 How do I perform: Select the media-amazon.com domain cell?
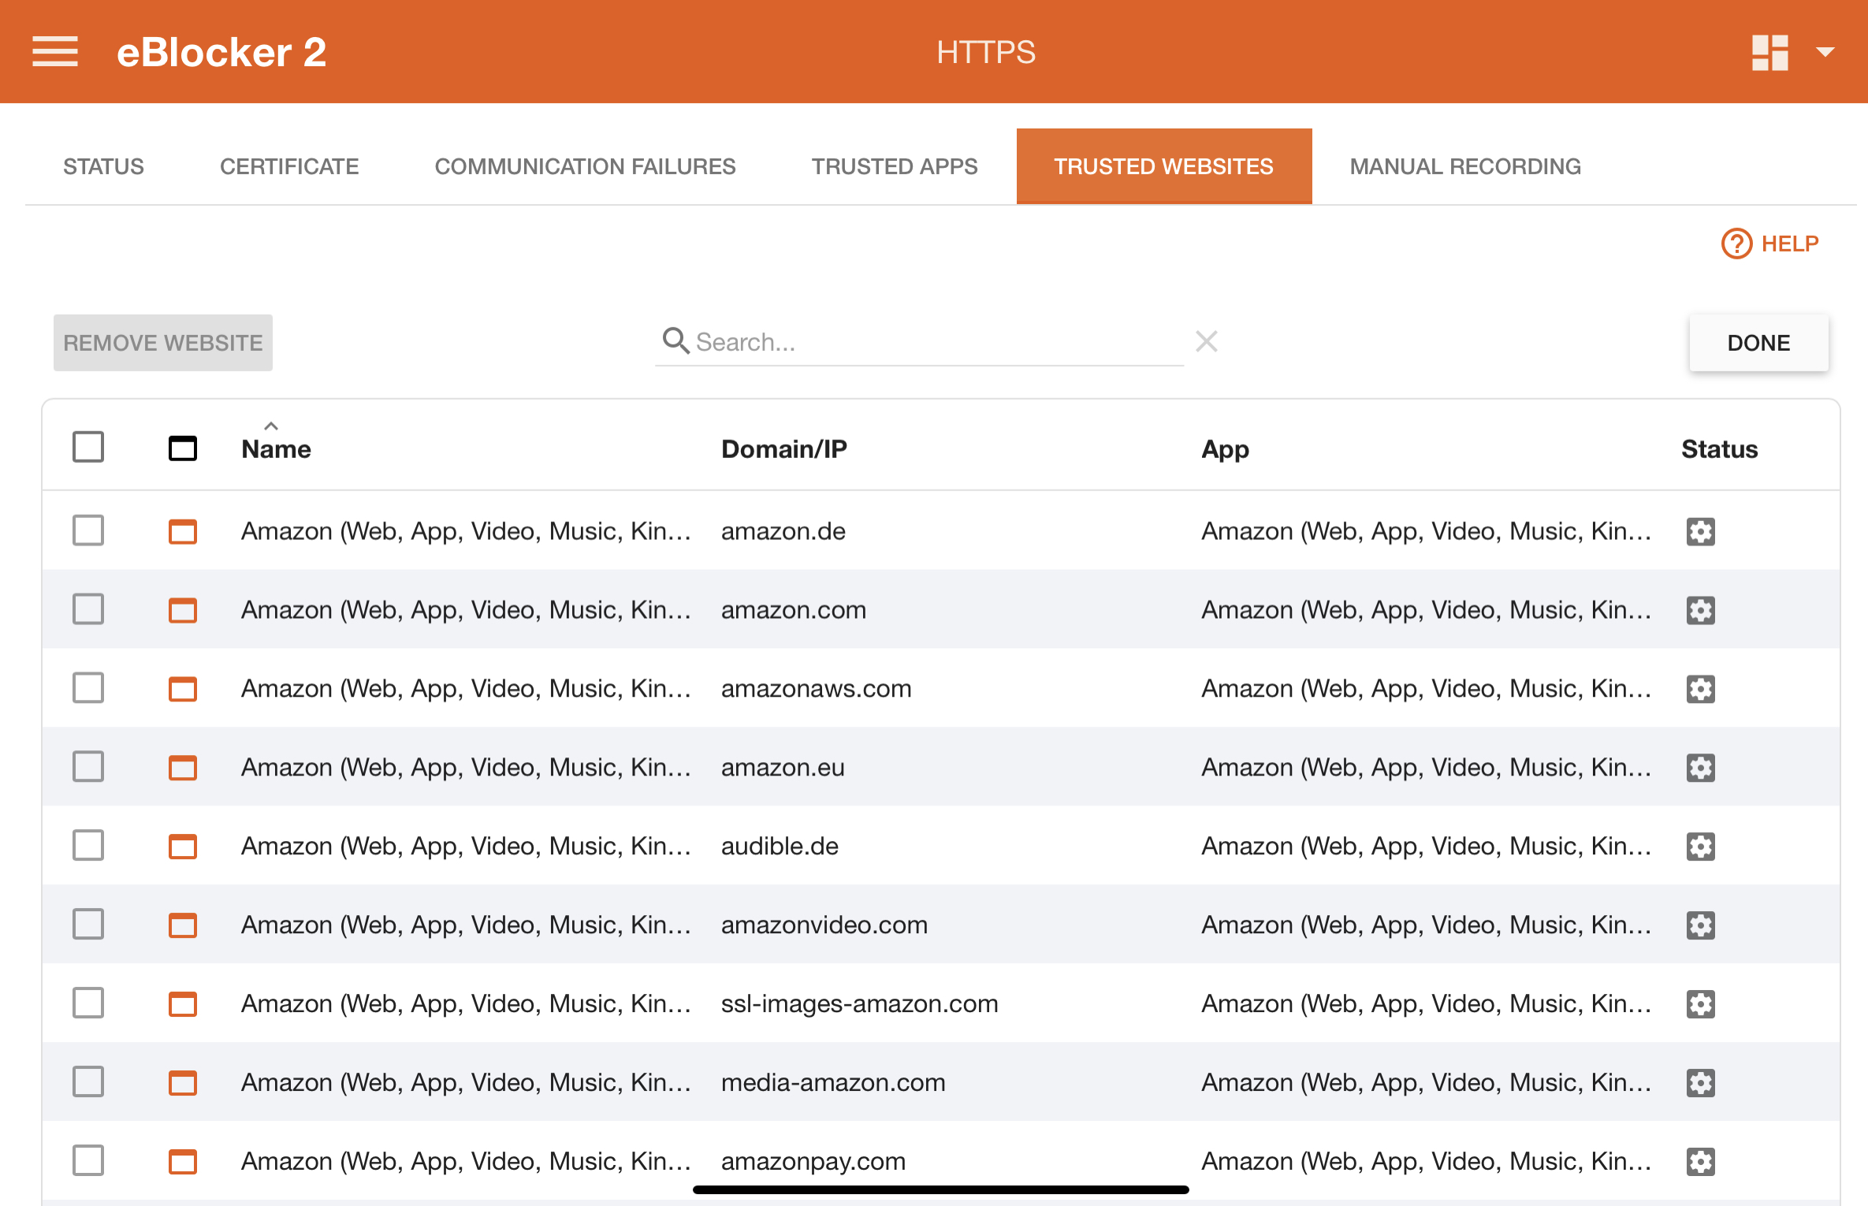tap(833, 1083)
